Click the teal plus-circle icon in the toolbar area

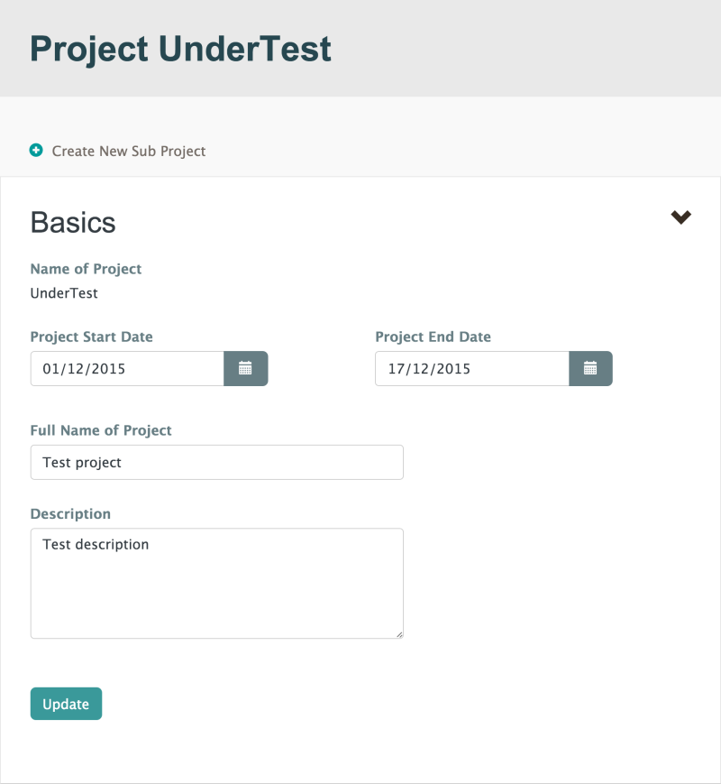click(36, 150)
